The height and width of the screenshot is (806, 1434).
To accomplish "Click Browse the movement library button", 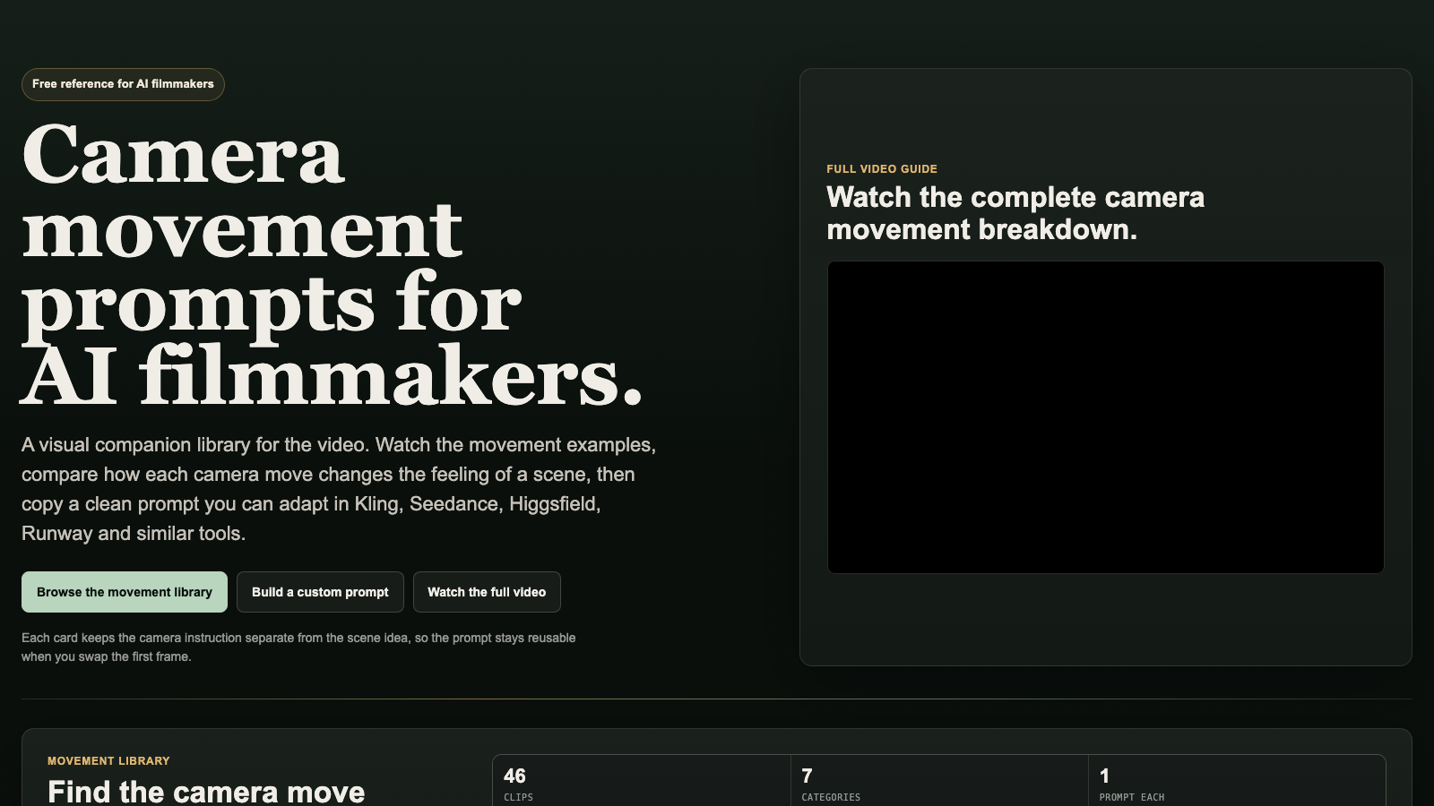I will [x=125, y=592].
